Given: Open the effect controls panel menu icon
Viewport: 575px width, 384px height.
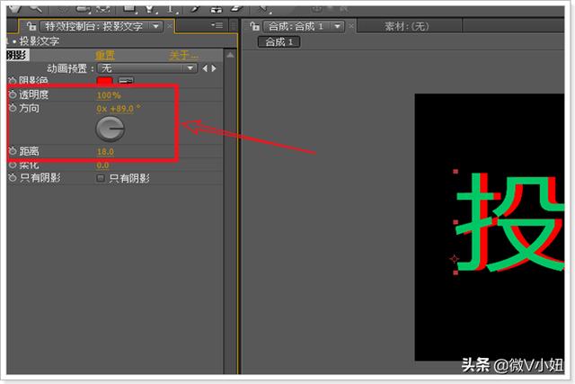Looking at the screenshot, I should [217, 25].
